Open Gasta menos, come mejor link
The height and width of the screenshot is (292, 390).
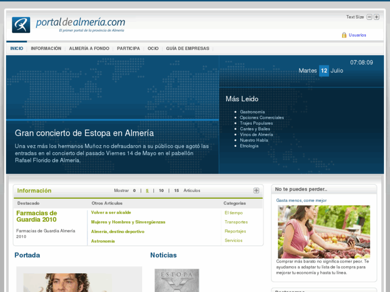coord(301,200)
